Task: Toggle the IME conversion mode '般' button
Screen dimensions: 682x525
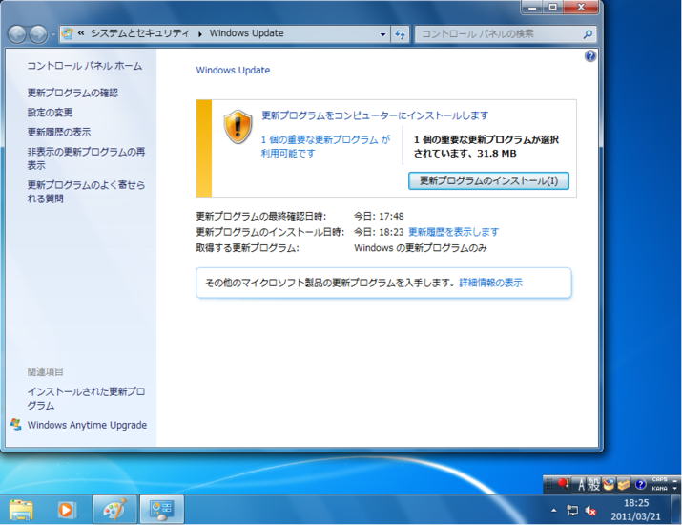Action: coord(595,484)
